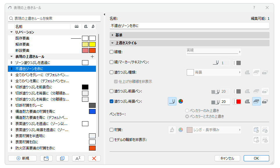Open the 塗りつぶし種類 dropdown showing 背景
The width and height of the screenshot is (280, 168).
214,72
